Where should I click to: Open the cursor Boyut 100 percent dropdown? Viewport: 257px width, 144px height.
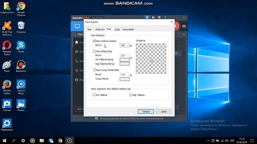click(124, 45)
